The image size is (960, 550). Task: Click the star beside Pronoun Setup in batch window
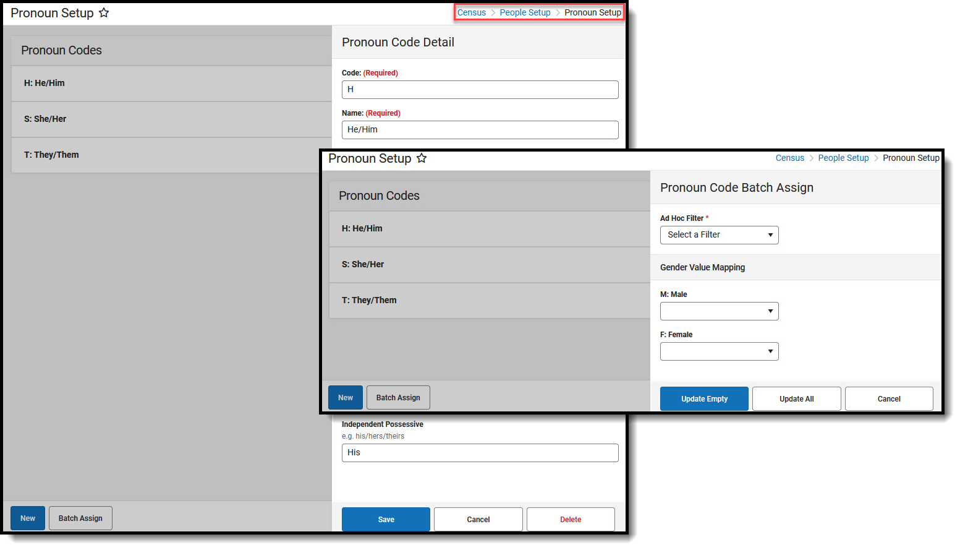[x=422, y=158]
